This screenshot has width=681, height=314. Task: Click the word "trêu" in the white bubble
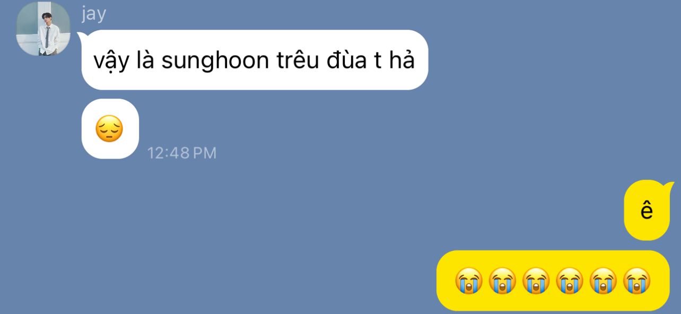[x=298, y=60]
